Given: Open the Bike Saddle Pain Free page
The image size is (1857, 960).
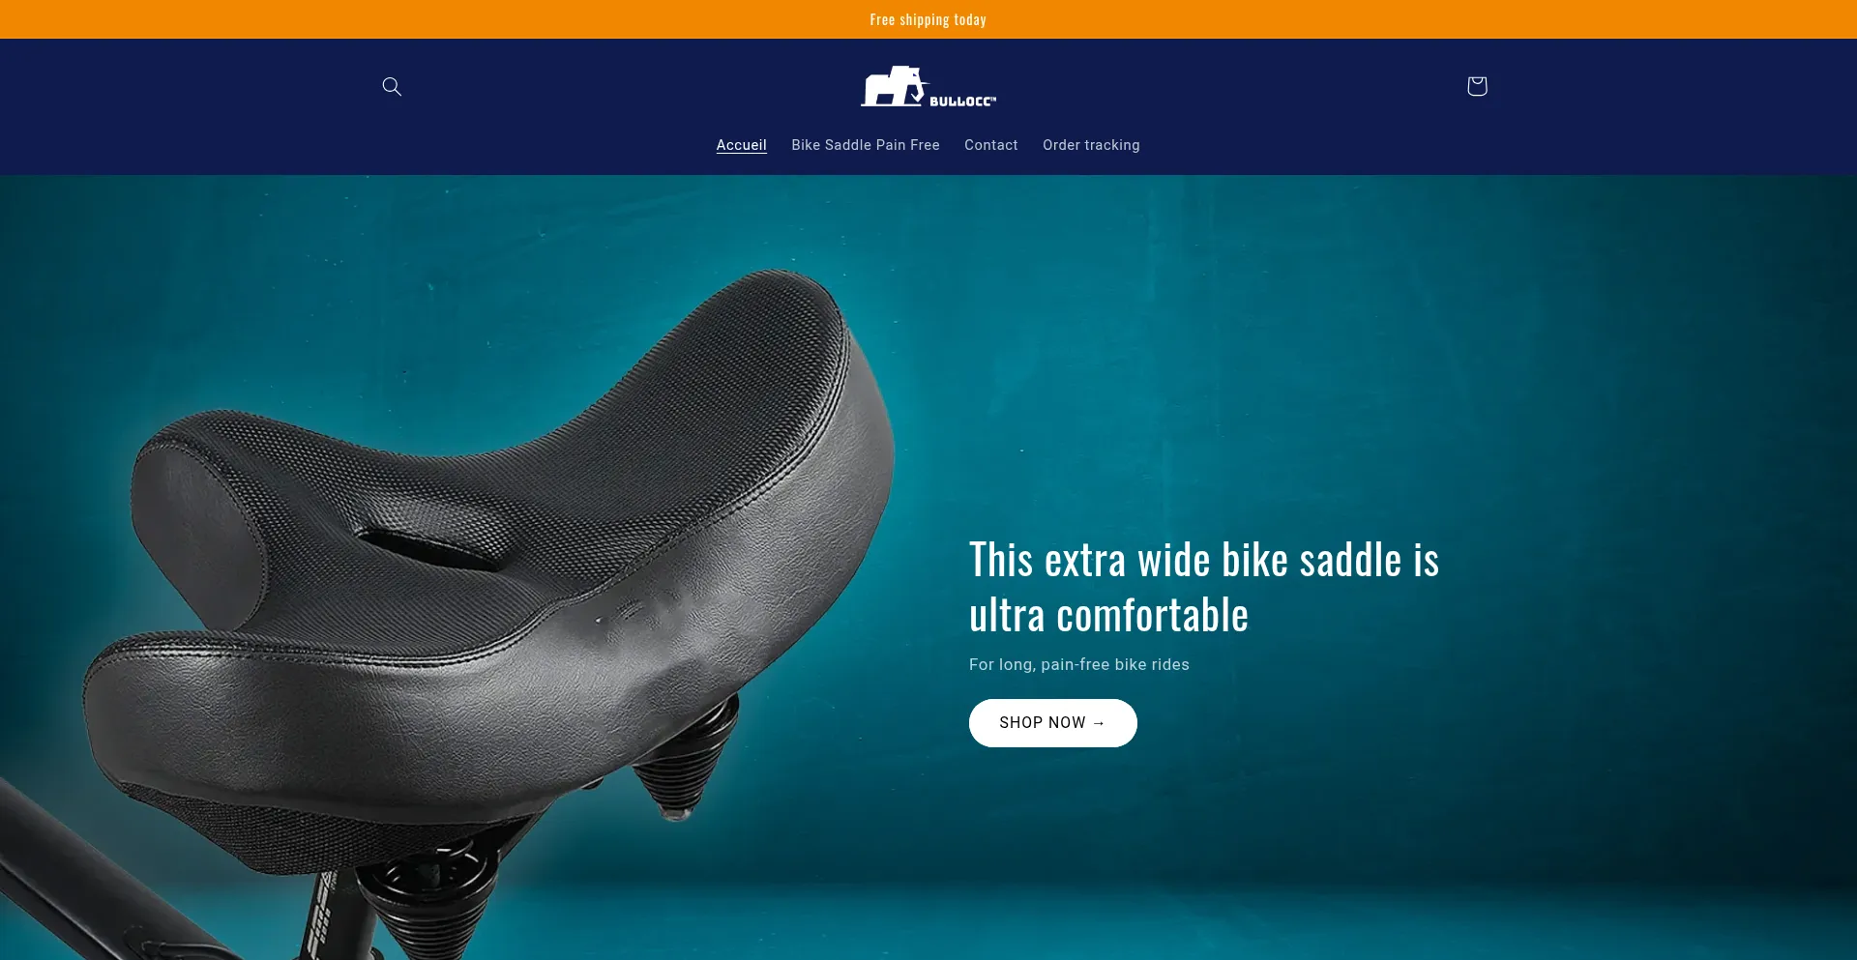Looking at the screenshot, I should coord(866,145).
